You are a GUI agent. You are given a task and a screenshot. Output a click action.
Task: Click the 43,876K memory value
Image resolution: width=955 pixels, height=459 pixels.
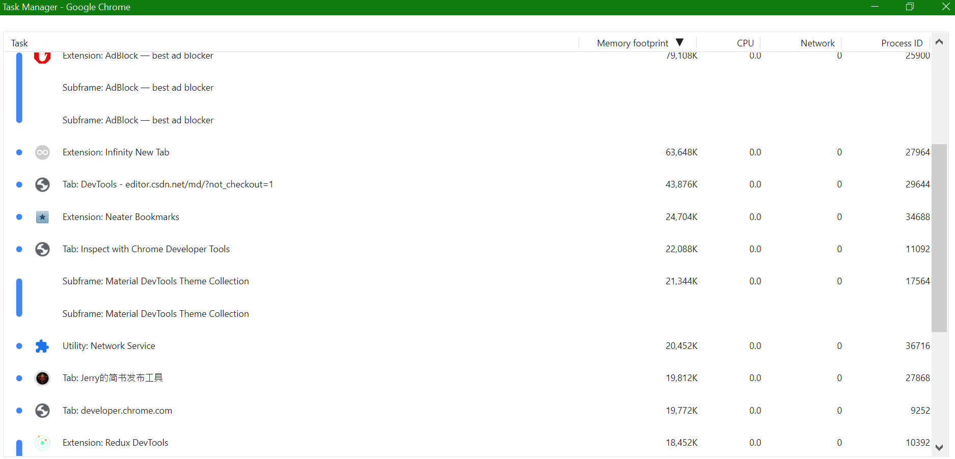coord(681,184)
